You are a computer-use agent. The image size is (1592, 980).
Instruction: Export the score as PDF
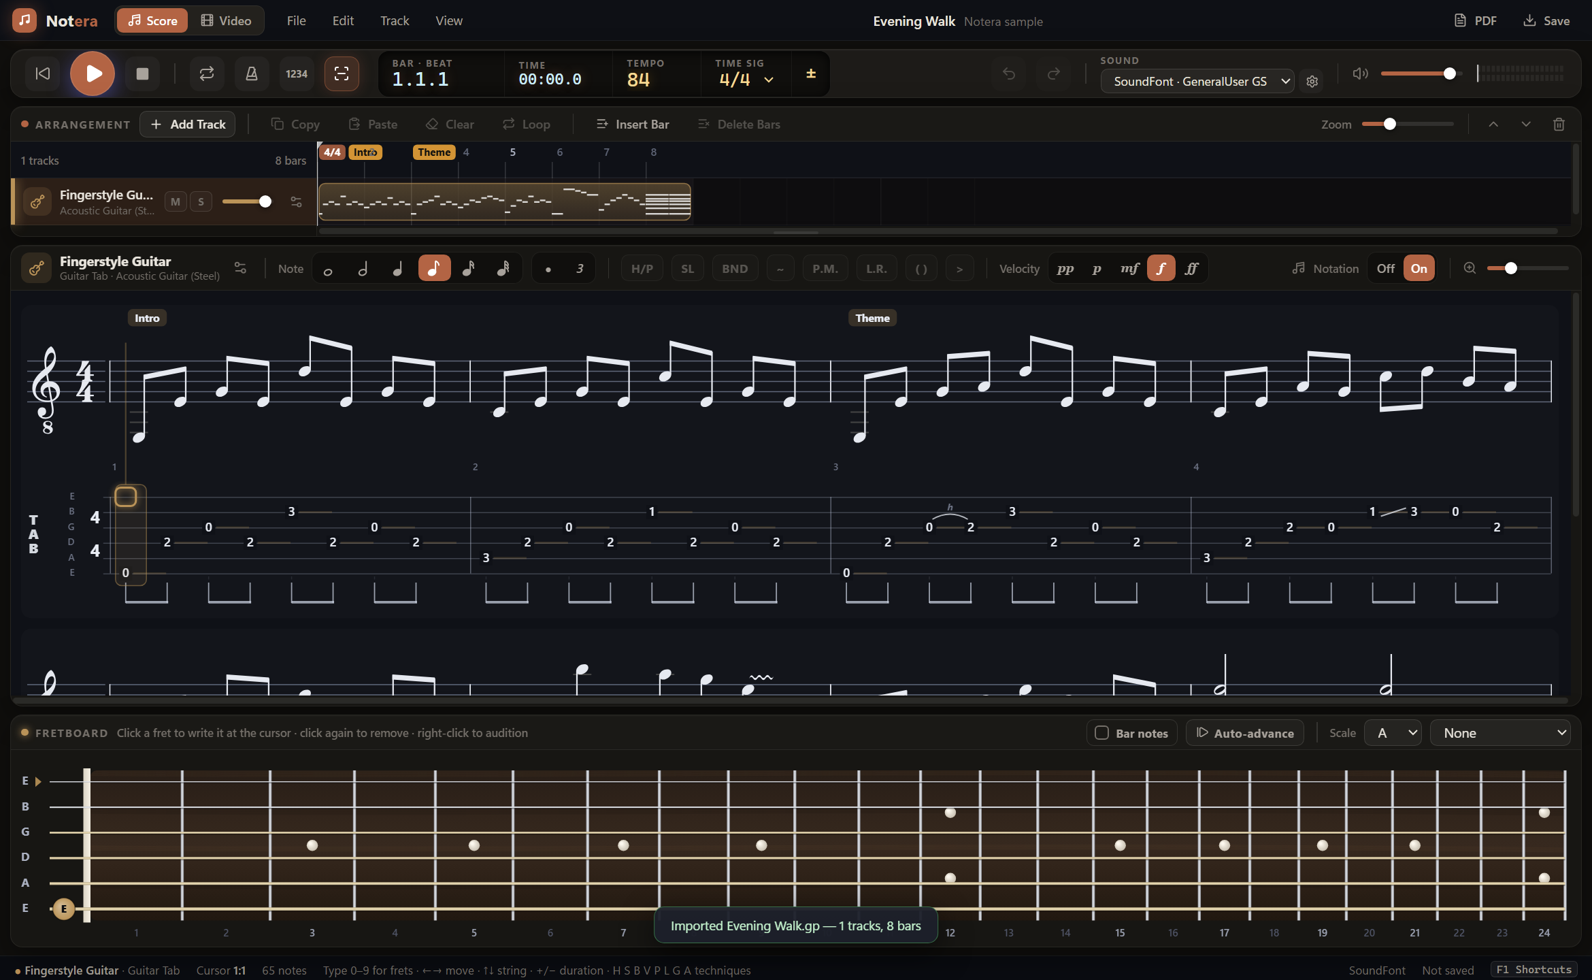click(1475, 20)
